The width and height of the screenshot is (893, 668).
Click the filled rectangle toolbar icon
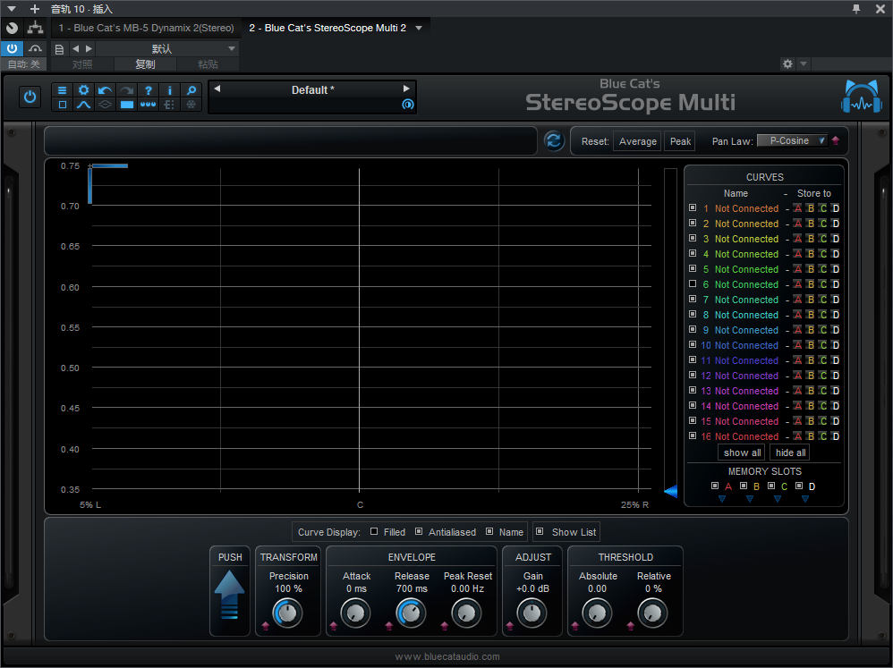[126, 105]
